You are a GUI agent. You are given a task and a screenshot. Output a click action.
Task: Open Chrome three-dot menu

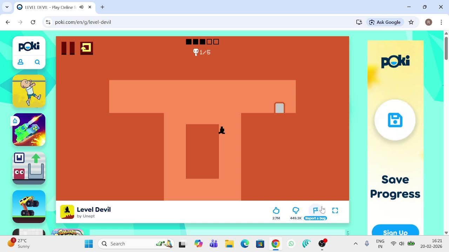[441, 22]
